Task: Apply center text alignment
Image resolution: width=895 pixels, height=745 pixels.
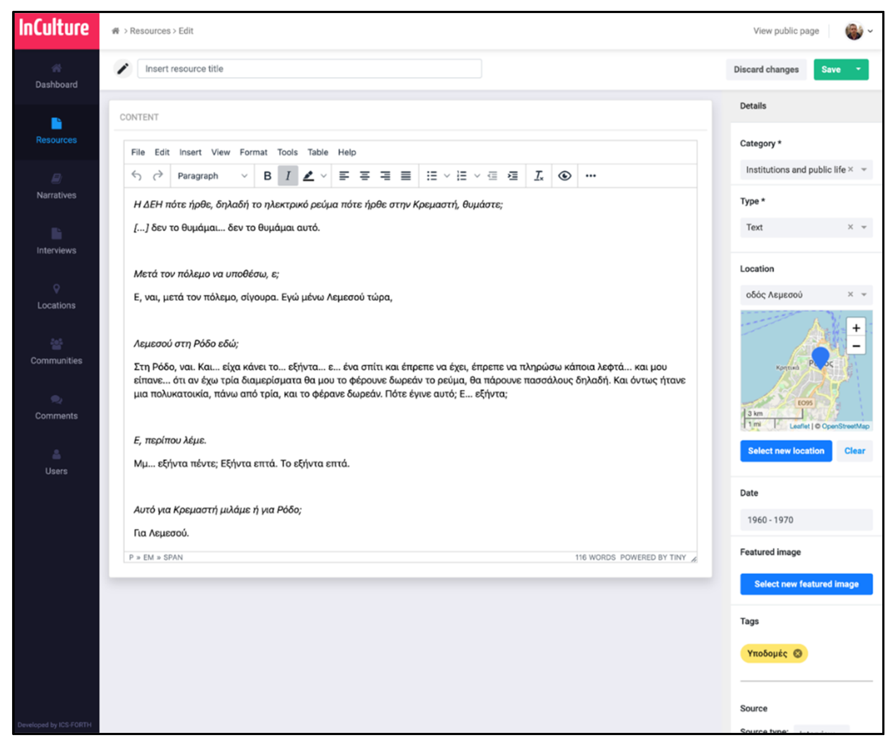Action: (x=364, y=176)
